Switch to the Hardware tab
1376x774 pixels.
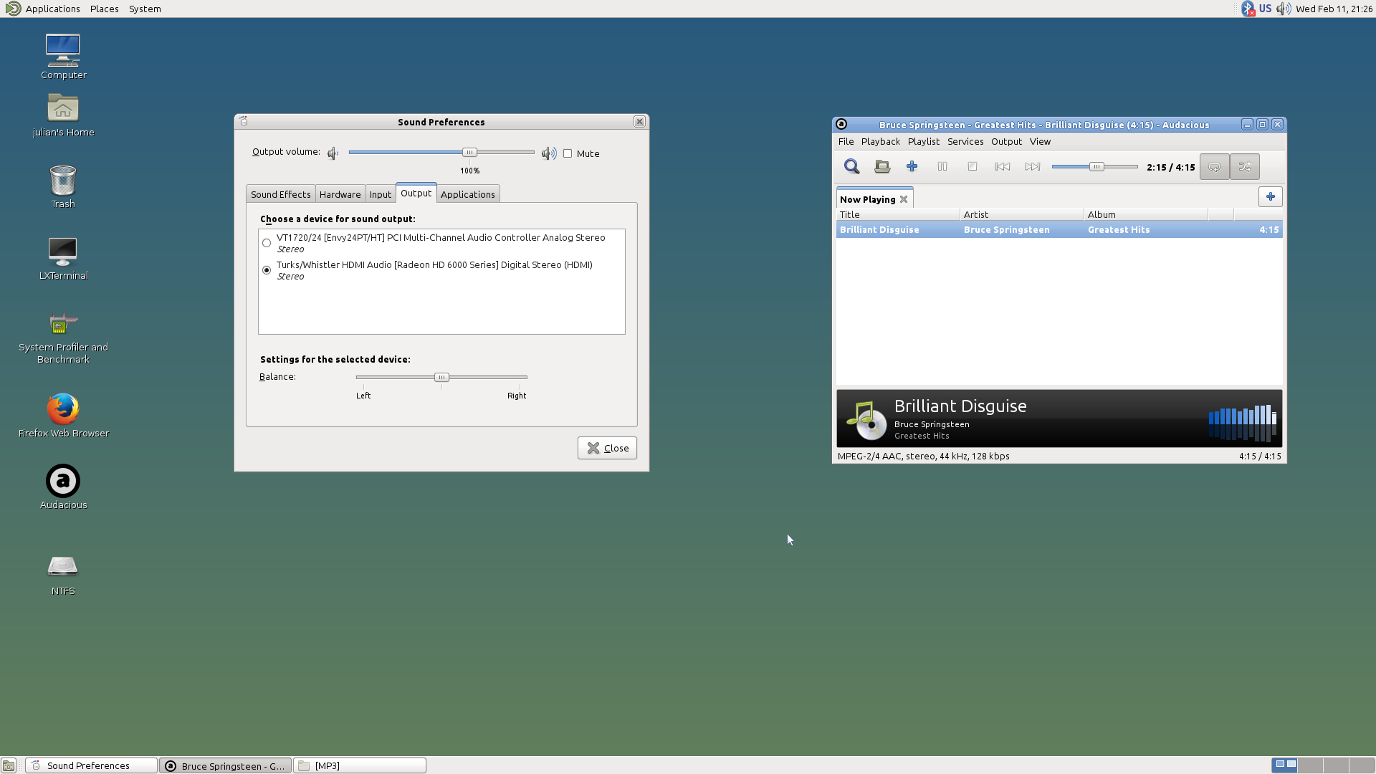[x=340, y=194]
